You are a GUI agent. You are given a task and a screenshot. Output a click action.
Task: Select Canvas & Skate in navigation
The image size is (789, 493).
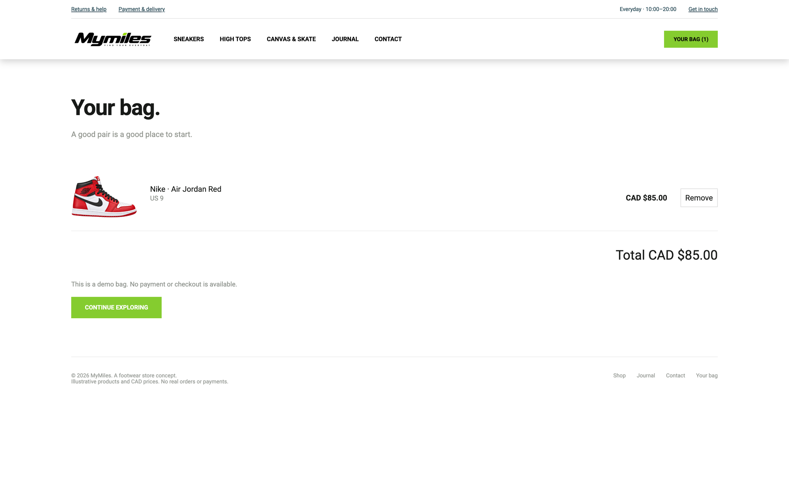pyautogui.click(x=291, y=39)
